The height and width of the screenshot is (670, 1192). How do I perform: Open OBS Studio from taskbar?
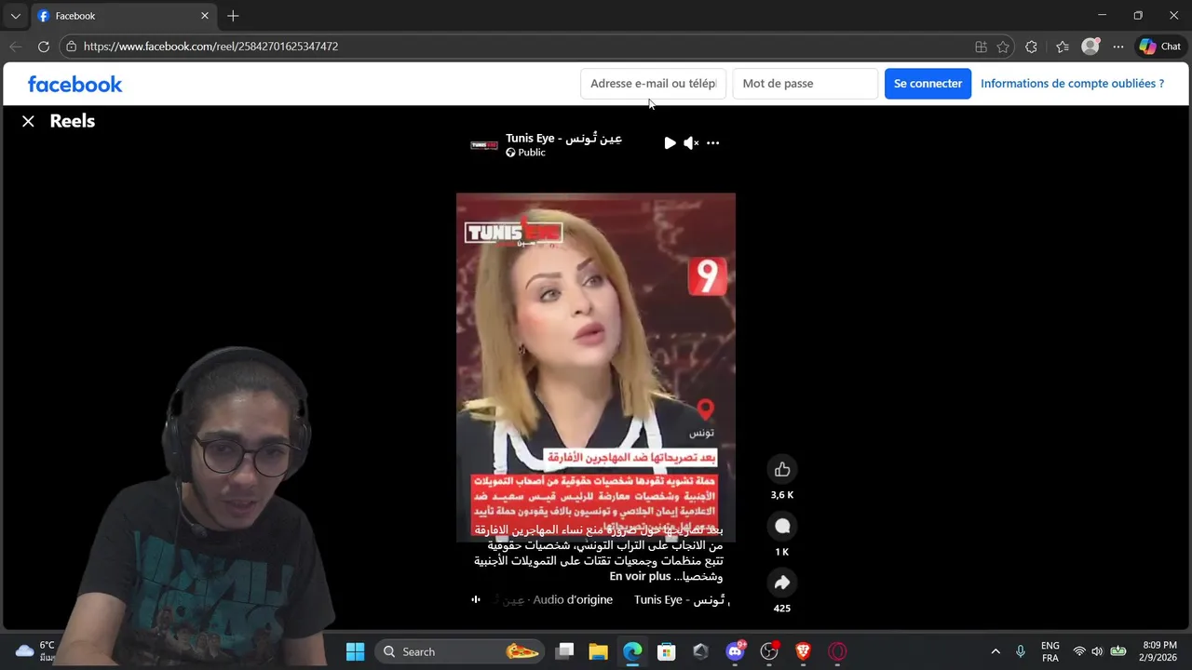pyautogui.click(x=769, y=651)
